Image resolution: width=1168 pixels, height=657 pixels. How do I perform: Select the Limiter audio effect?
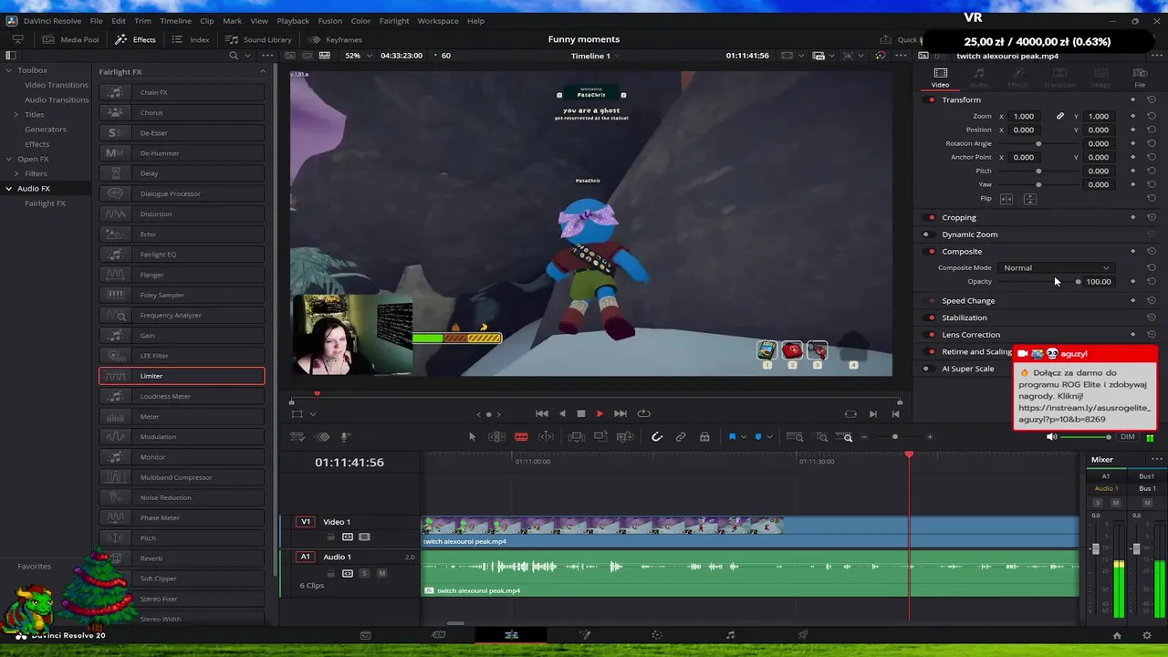pyautogui.click(x=182, y=376)
